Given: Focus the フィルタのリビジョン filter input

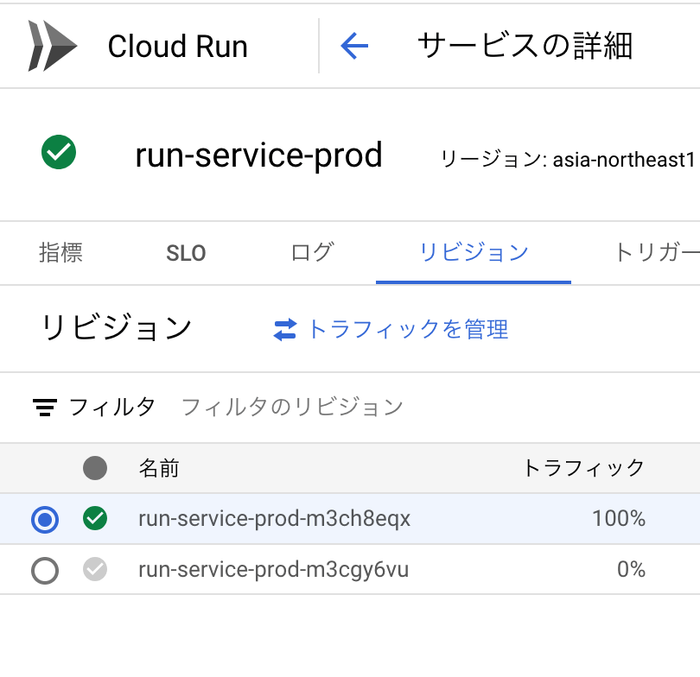Looking at the screenshot, I should [292, 408].
